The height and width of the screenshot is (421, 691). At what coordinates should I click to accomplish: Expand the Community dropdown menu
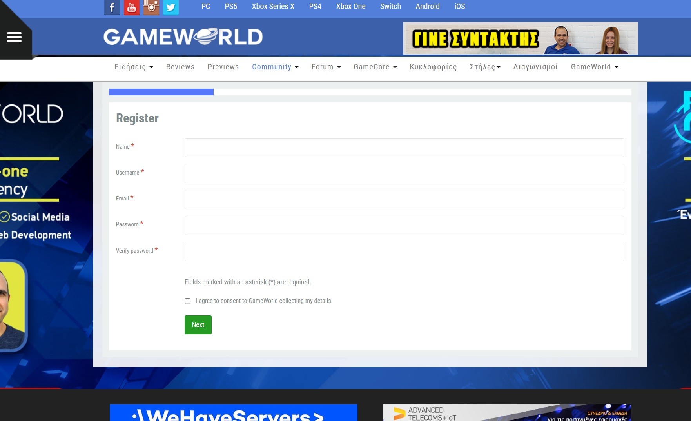(275, 67)
